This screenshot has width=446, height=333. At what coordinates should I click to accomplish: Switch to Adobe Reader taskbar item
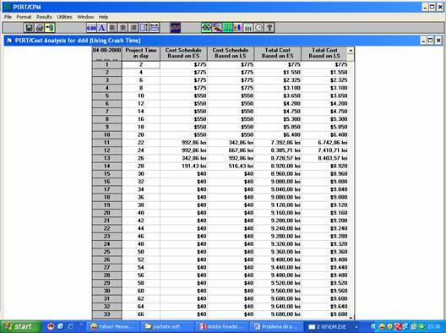222,327
